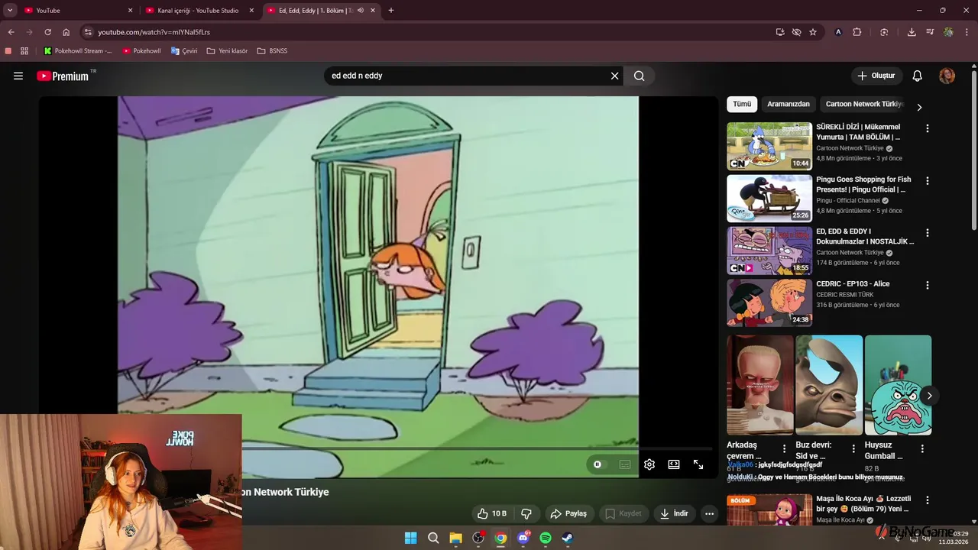Dislike the video with thumbs down
The width and height of the screenshot is (978, 550).
(526, 513)
